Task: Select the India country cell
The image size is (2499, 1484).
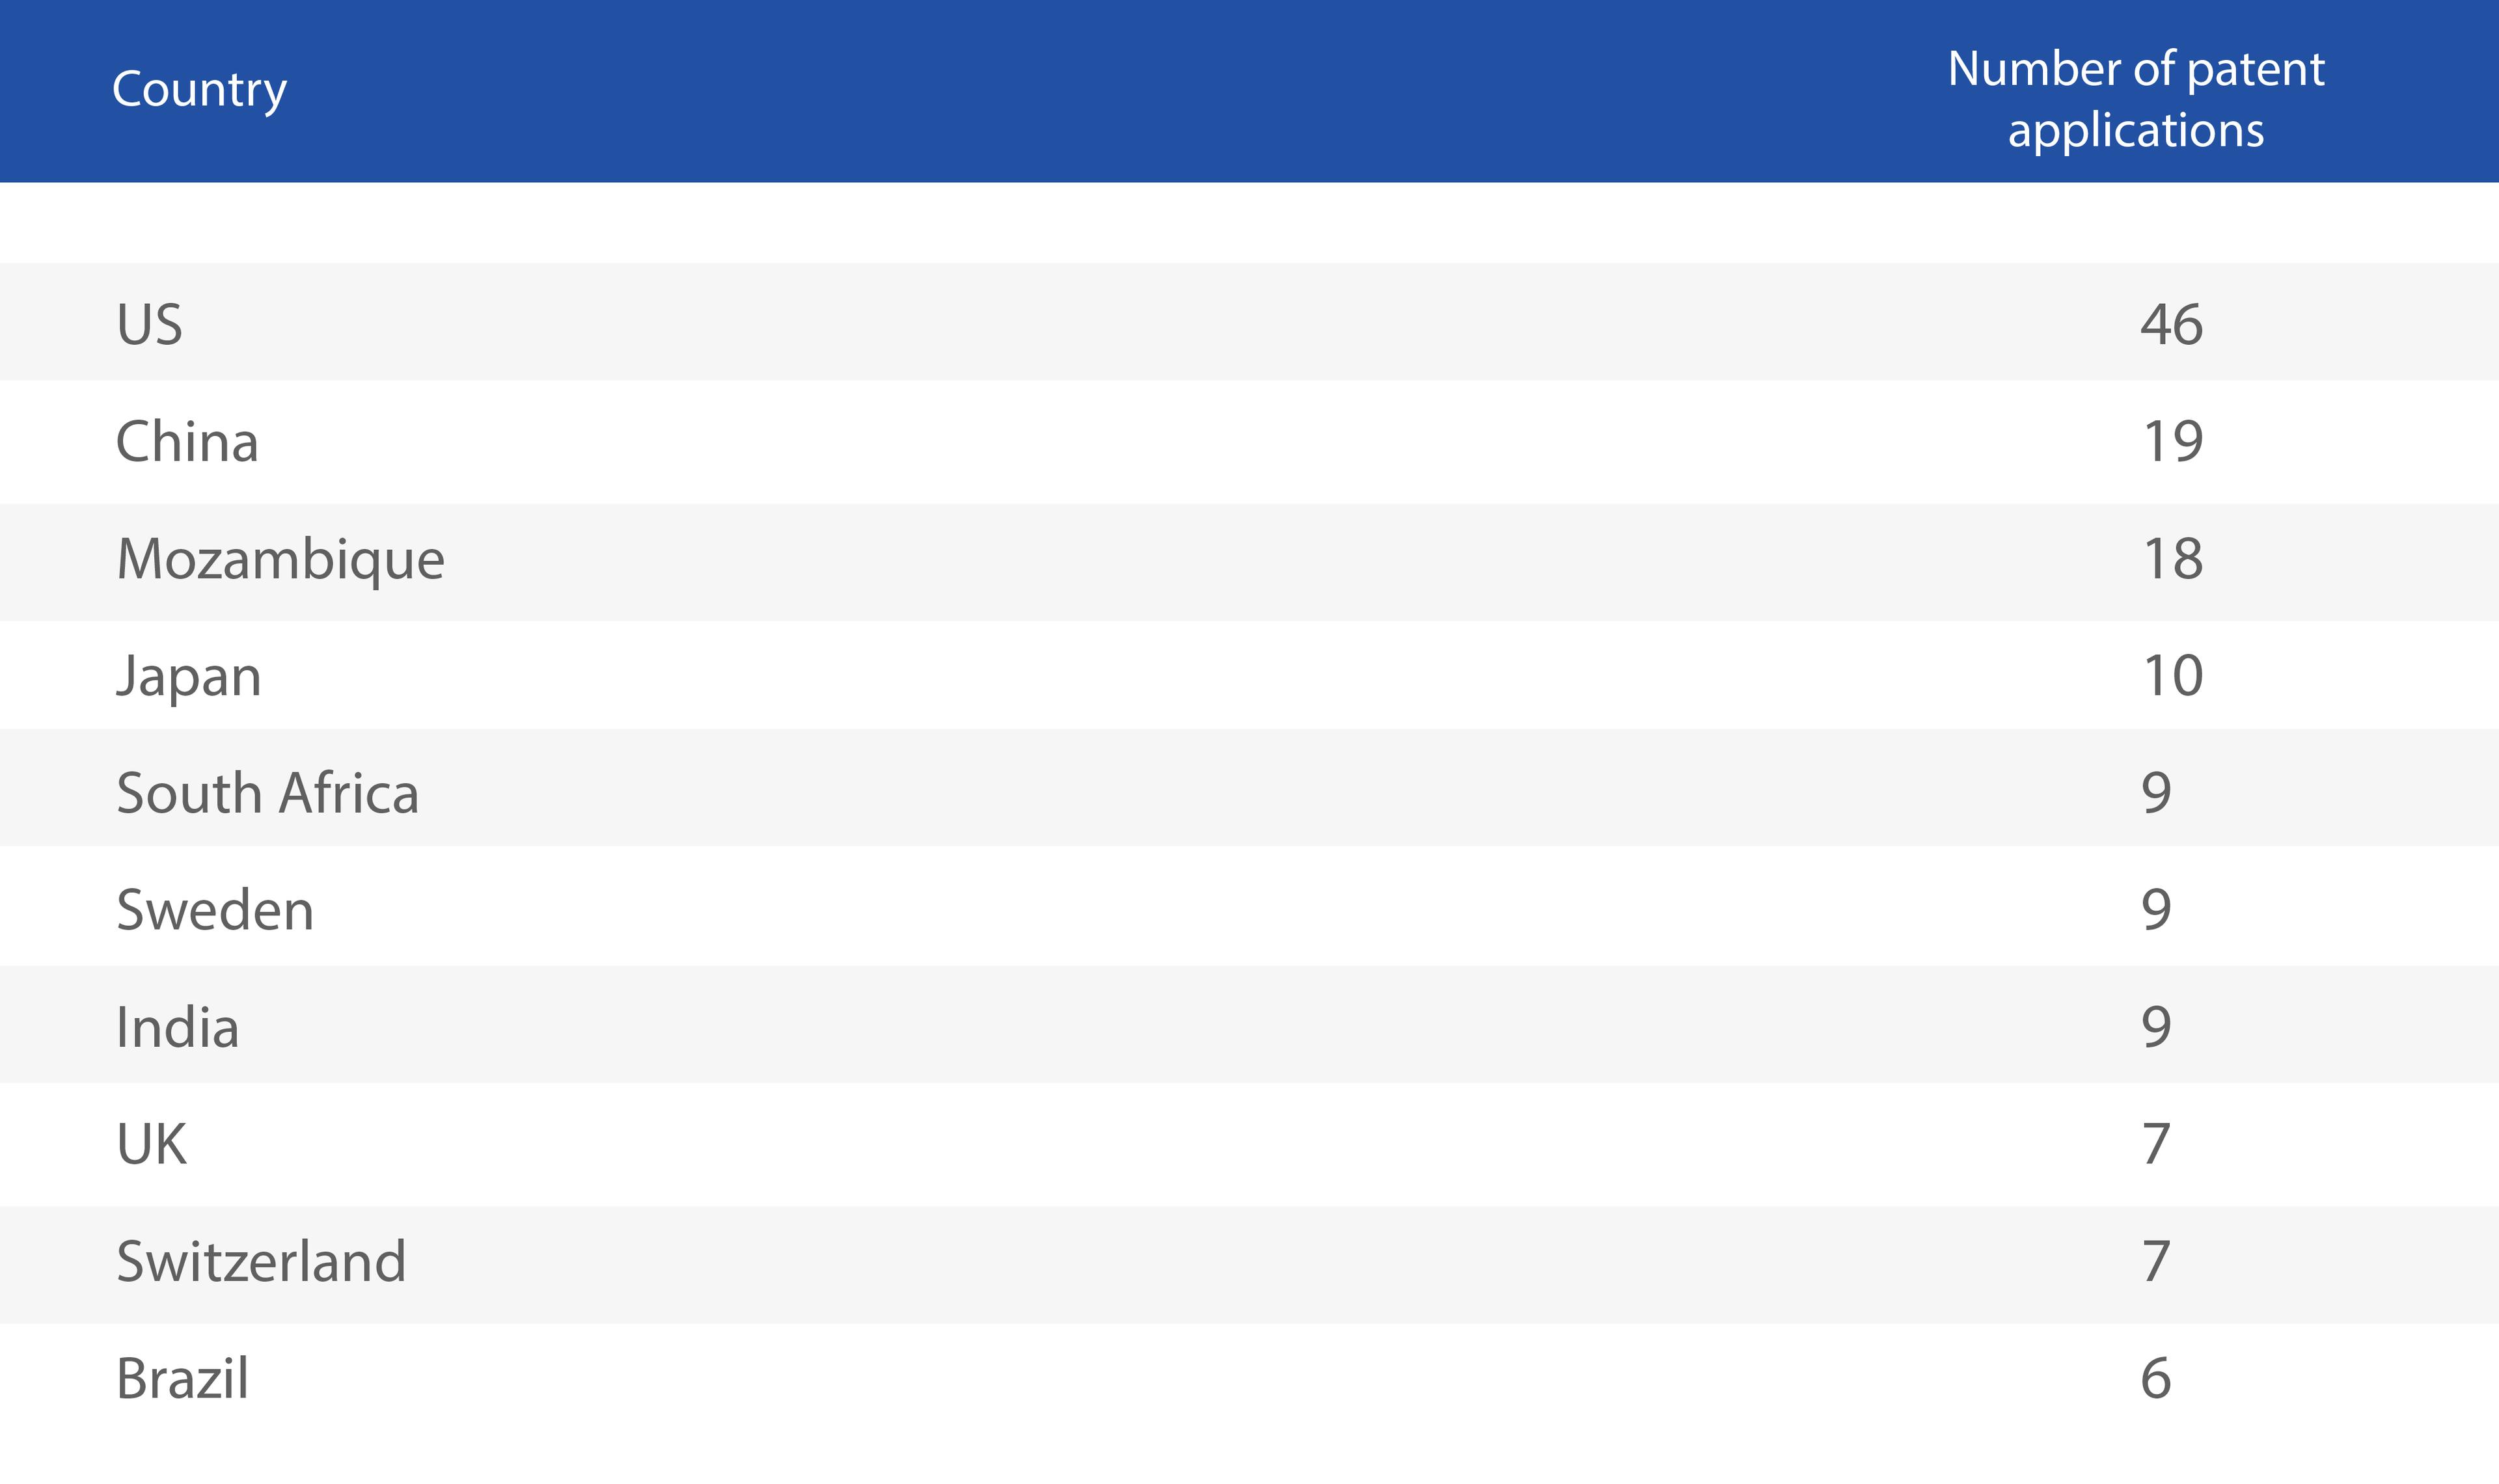Action: 178,1027
